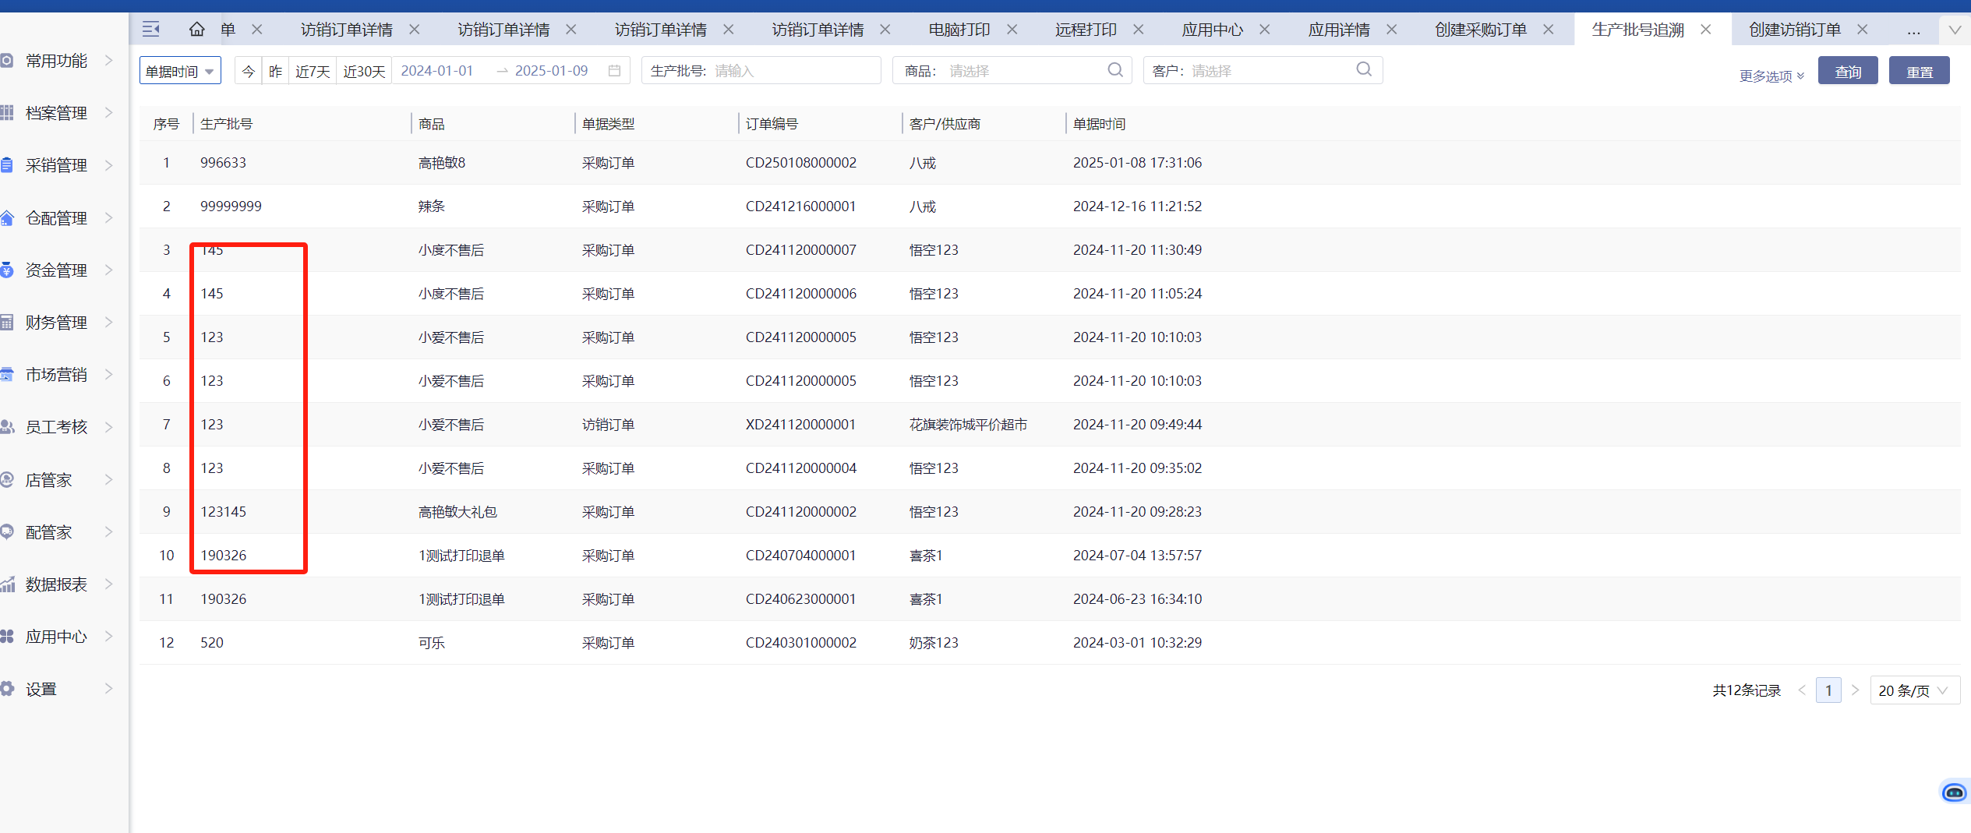Screen dimensions: 1971x833
Task: Switch to the 创建采购订单 tab
Action: [1481, 30]
